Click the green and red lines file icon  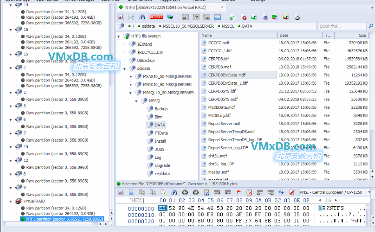pos(275,17)
